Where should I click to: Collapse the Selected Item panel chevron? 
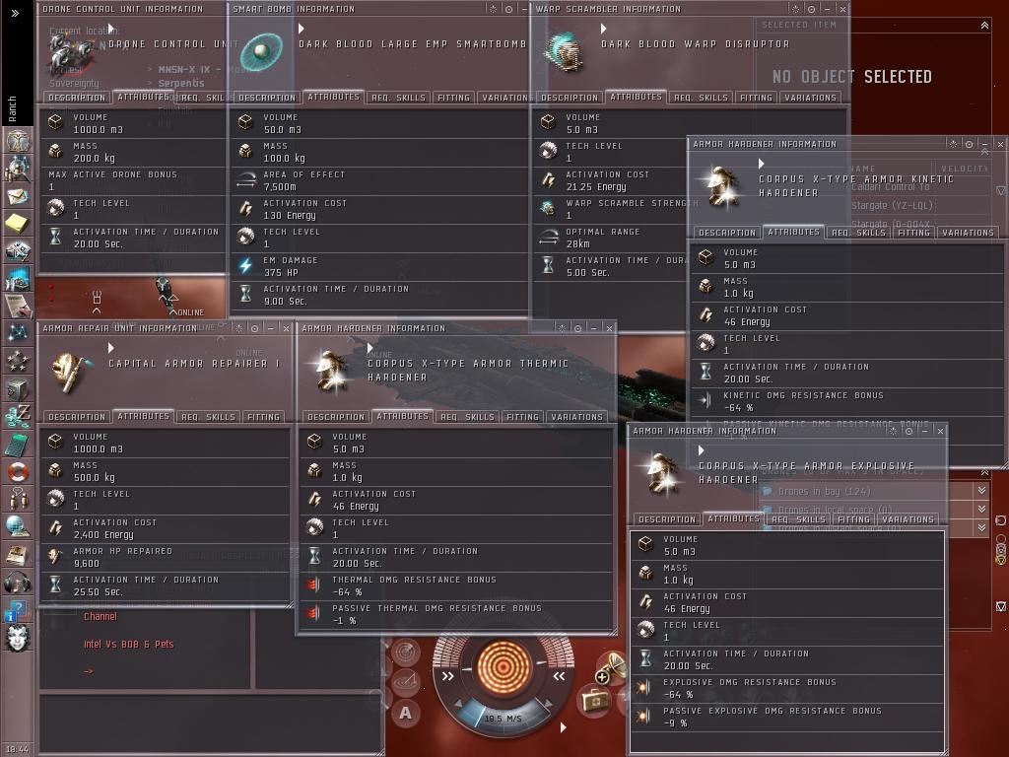click(984, 25)
